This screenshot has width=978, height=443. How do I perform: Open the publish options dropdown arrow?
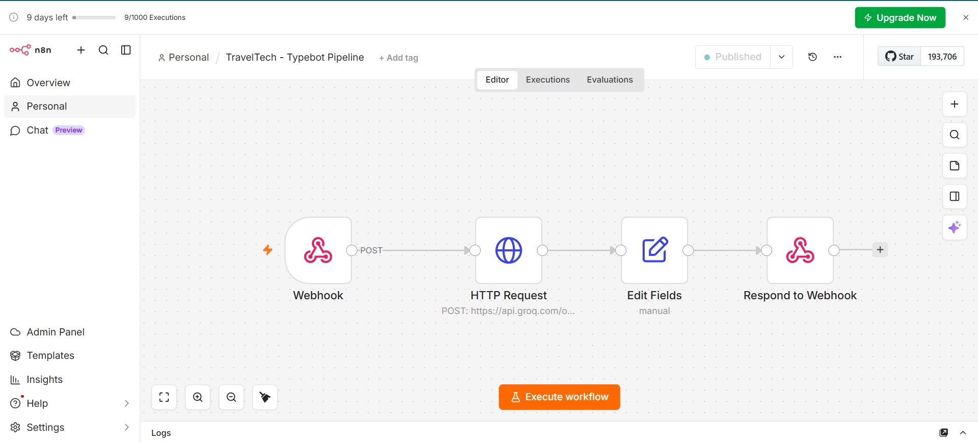[x=781, y=57]
